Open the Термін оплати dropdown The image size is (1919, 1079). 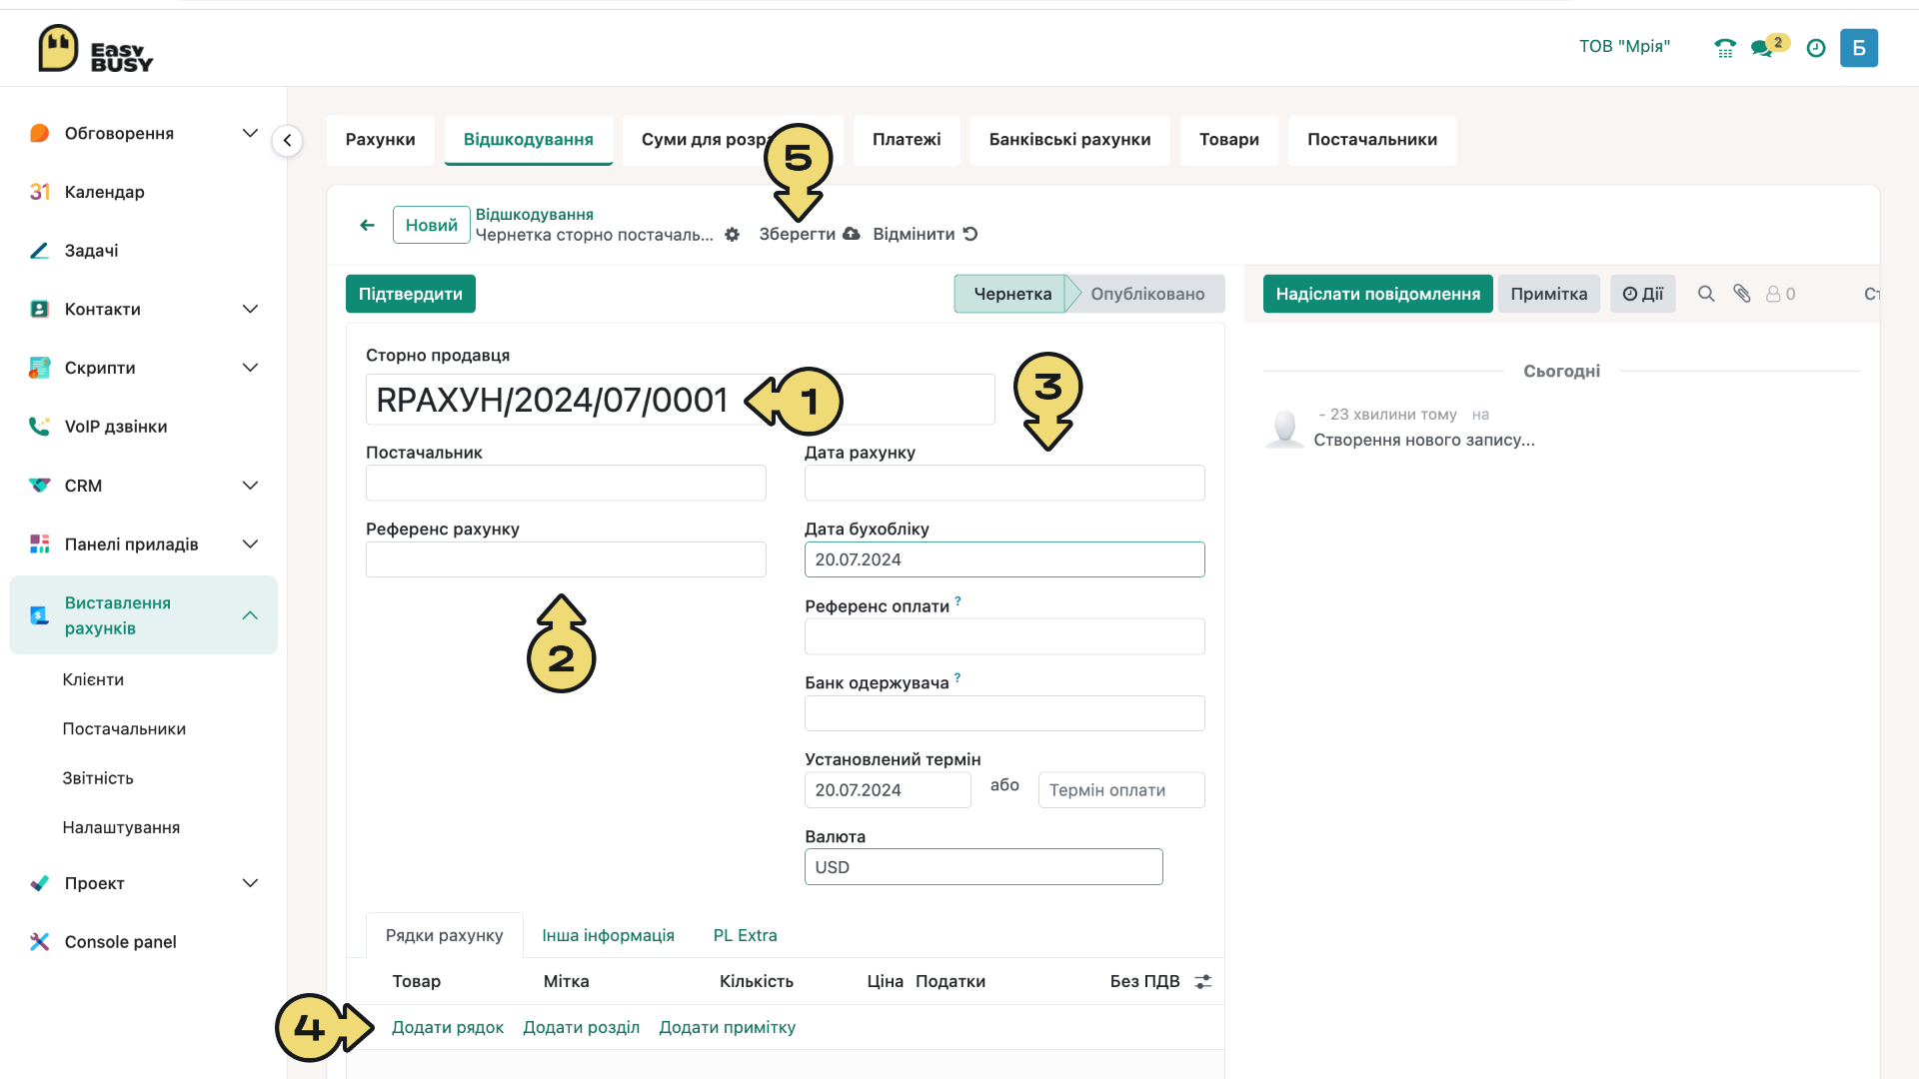(1121, 790)
